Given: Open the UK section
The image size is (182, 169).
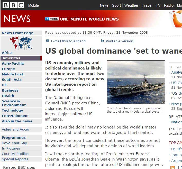Looking at the screenshot, I should click(21, 85).
